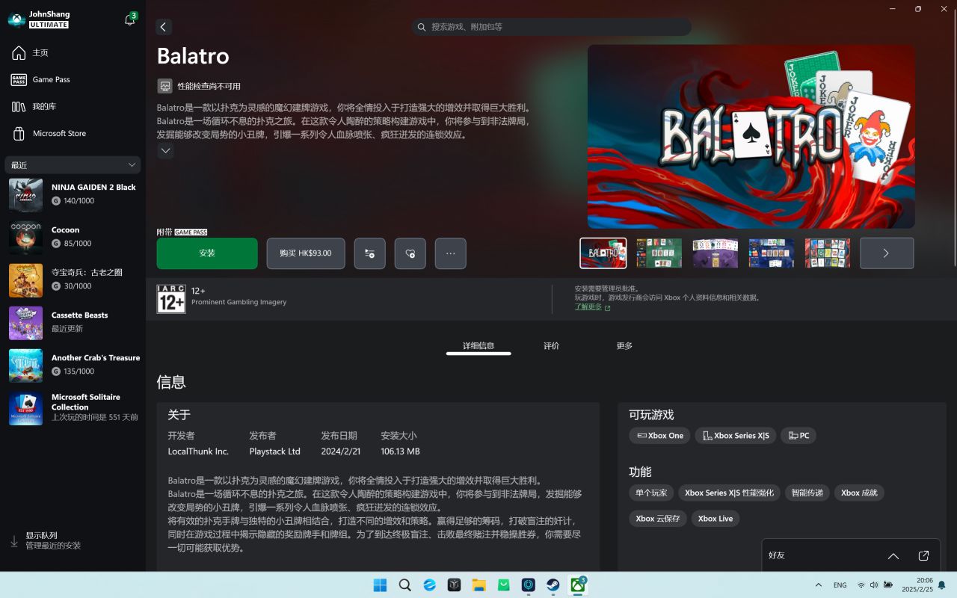The image size is (957, 598).
Task: Select the fourth blue screenshot thumbnail
Action: (x=772, y=253)
